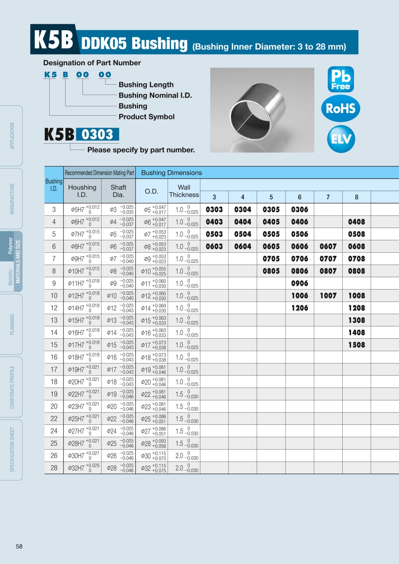Screen dimensions: 399x564
Task: Select part number 1208
Action: tap(357, 308)
